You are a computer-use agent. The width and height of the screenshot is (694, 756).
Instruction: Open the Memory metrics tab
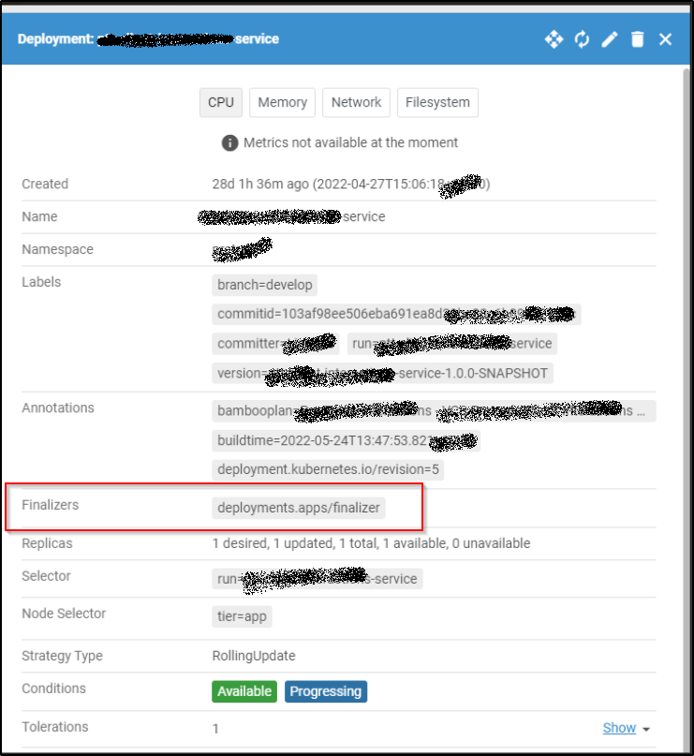click(282, 102)
